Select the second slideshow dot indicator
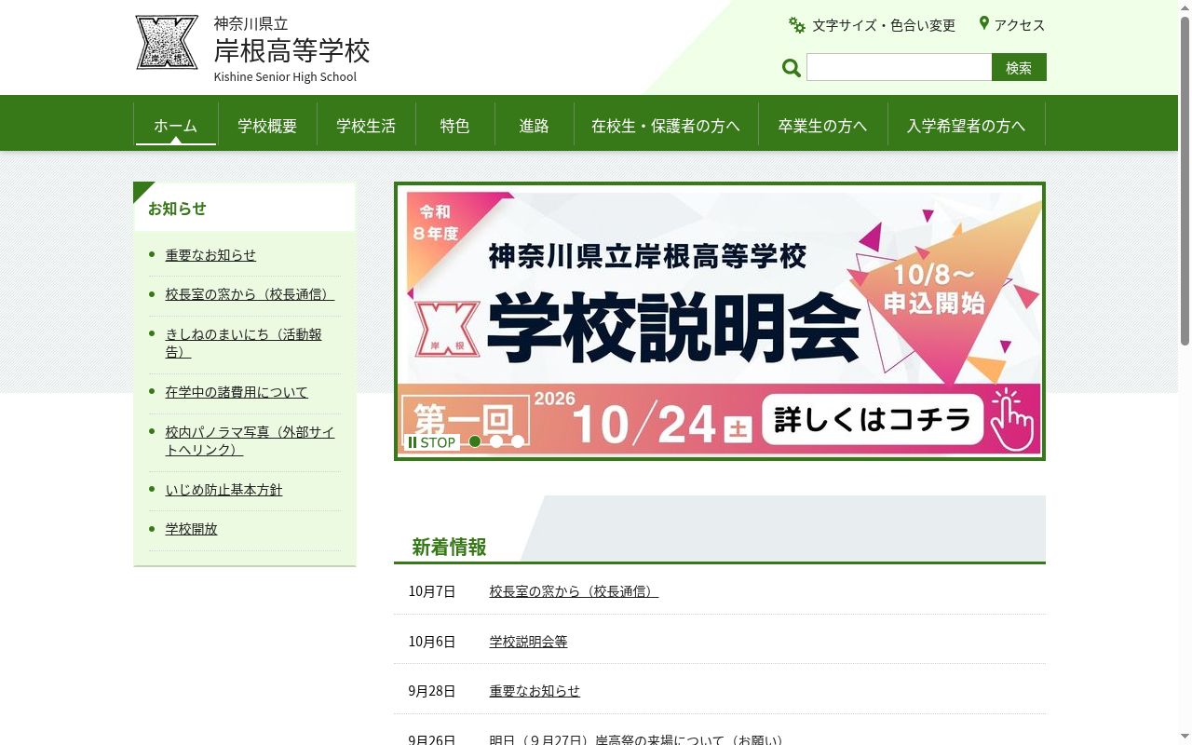Screen dimensions: 1192x745 click(496, 441)
